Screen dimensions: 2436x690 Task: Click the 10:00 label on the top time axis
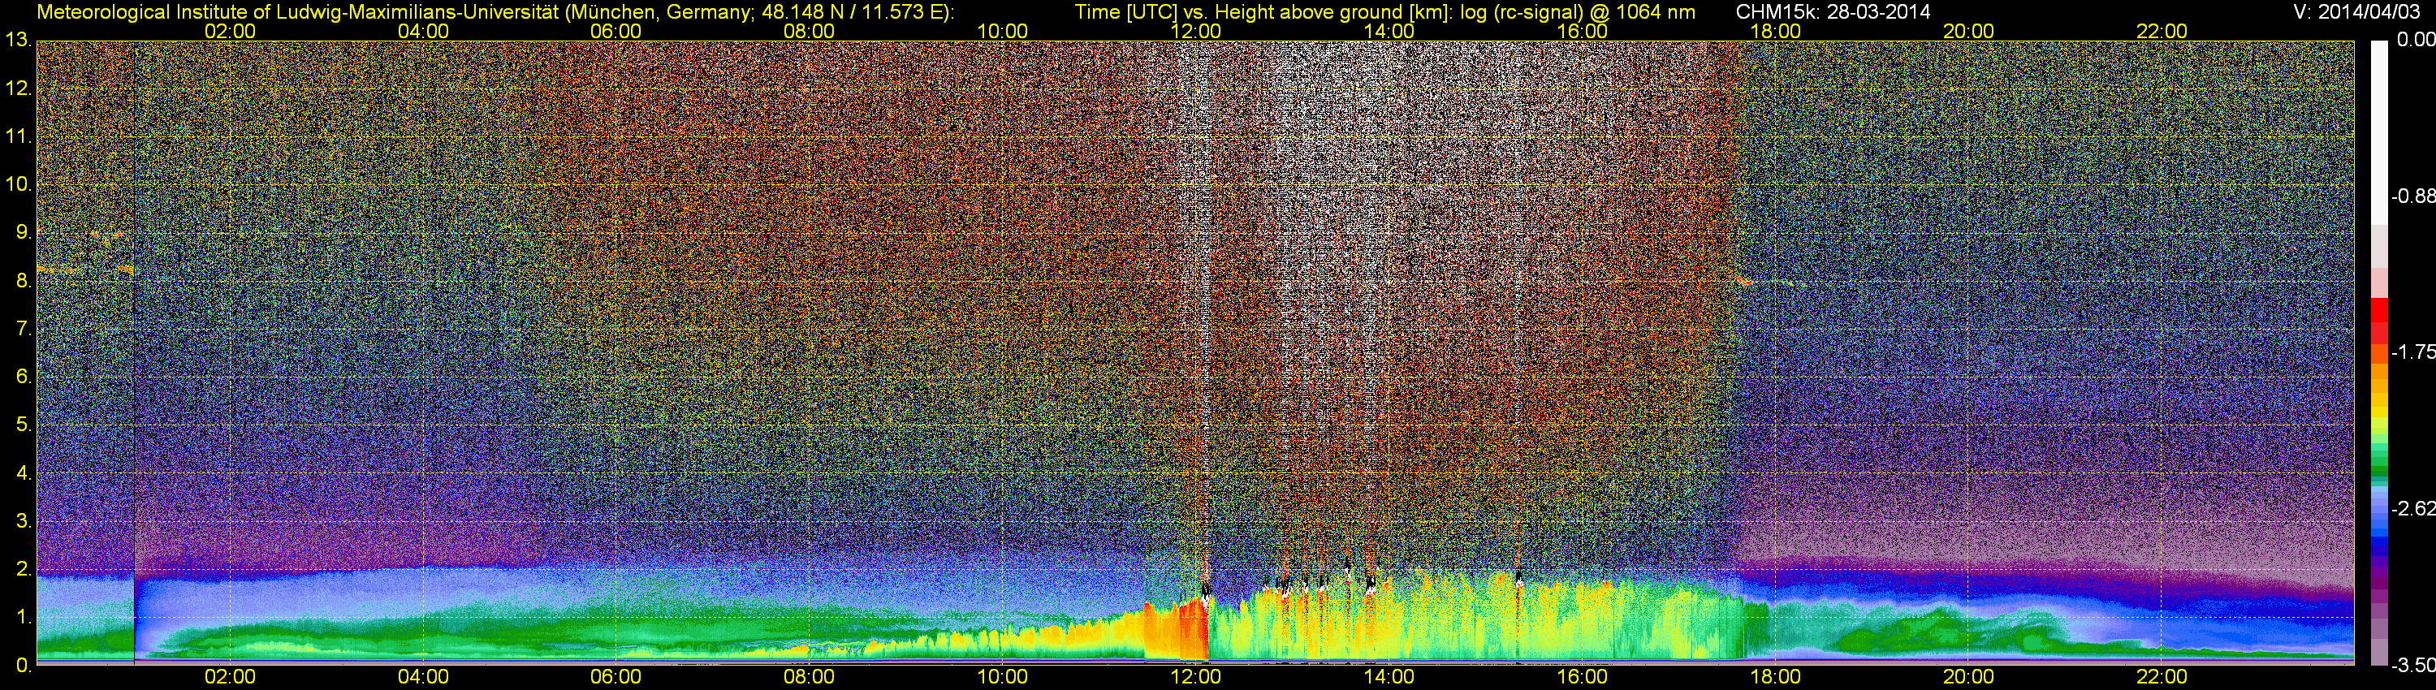1002,31
